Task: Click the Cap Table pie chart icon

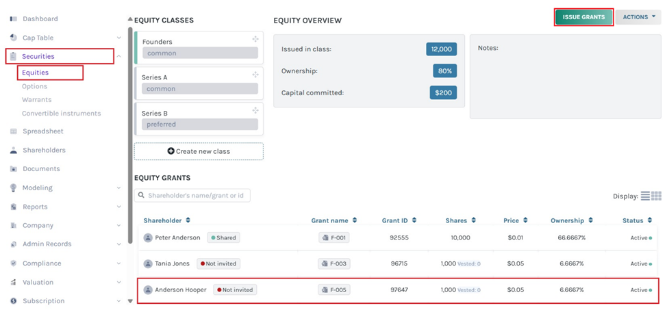Action: (x=14, y=38)
